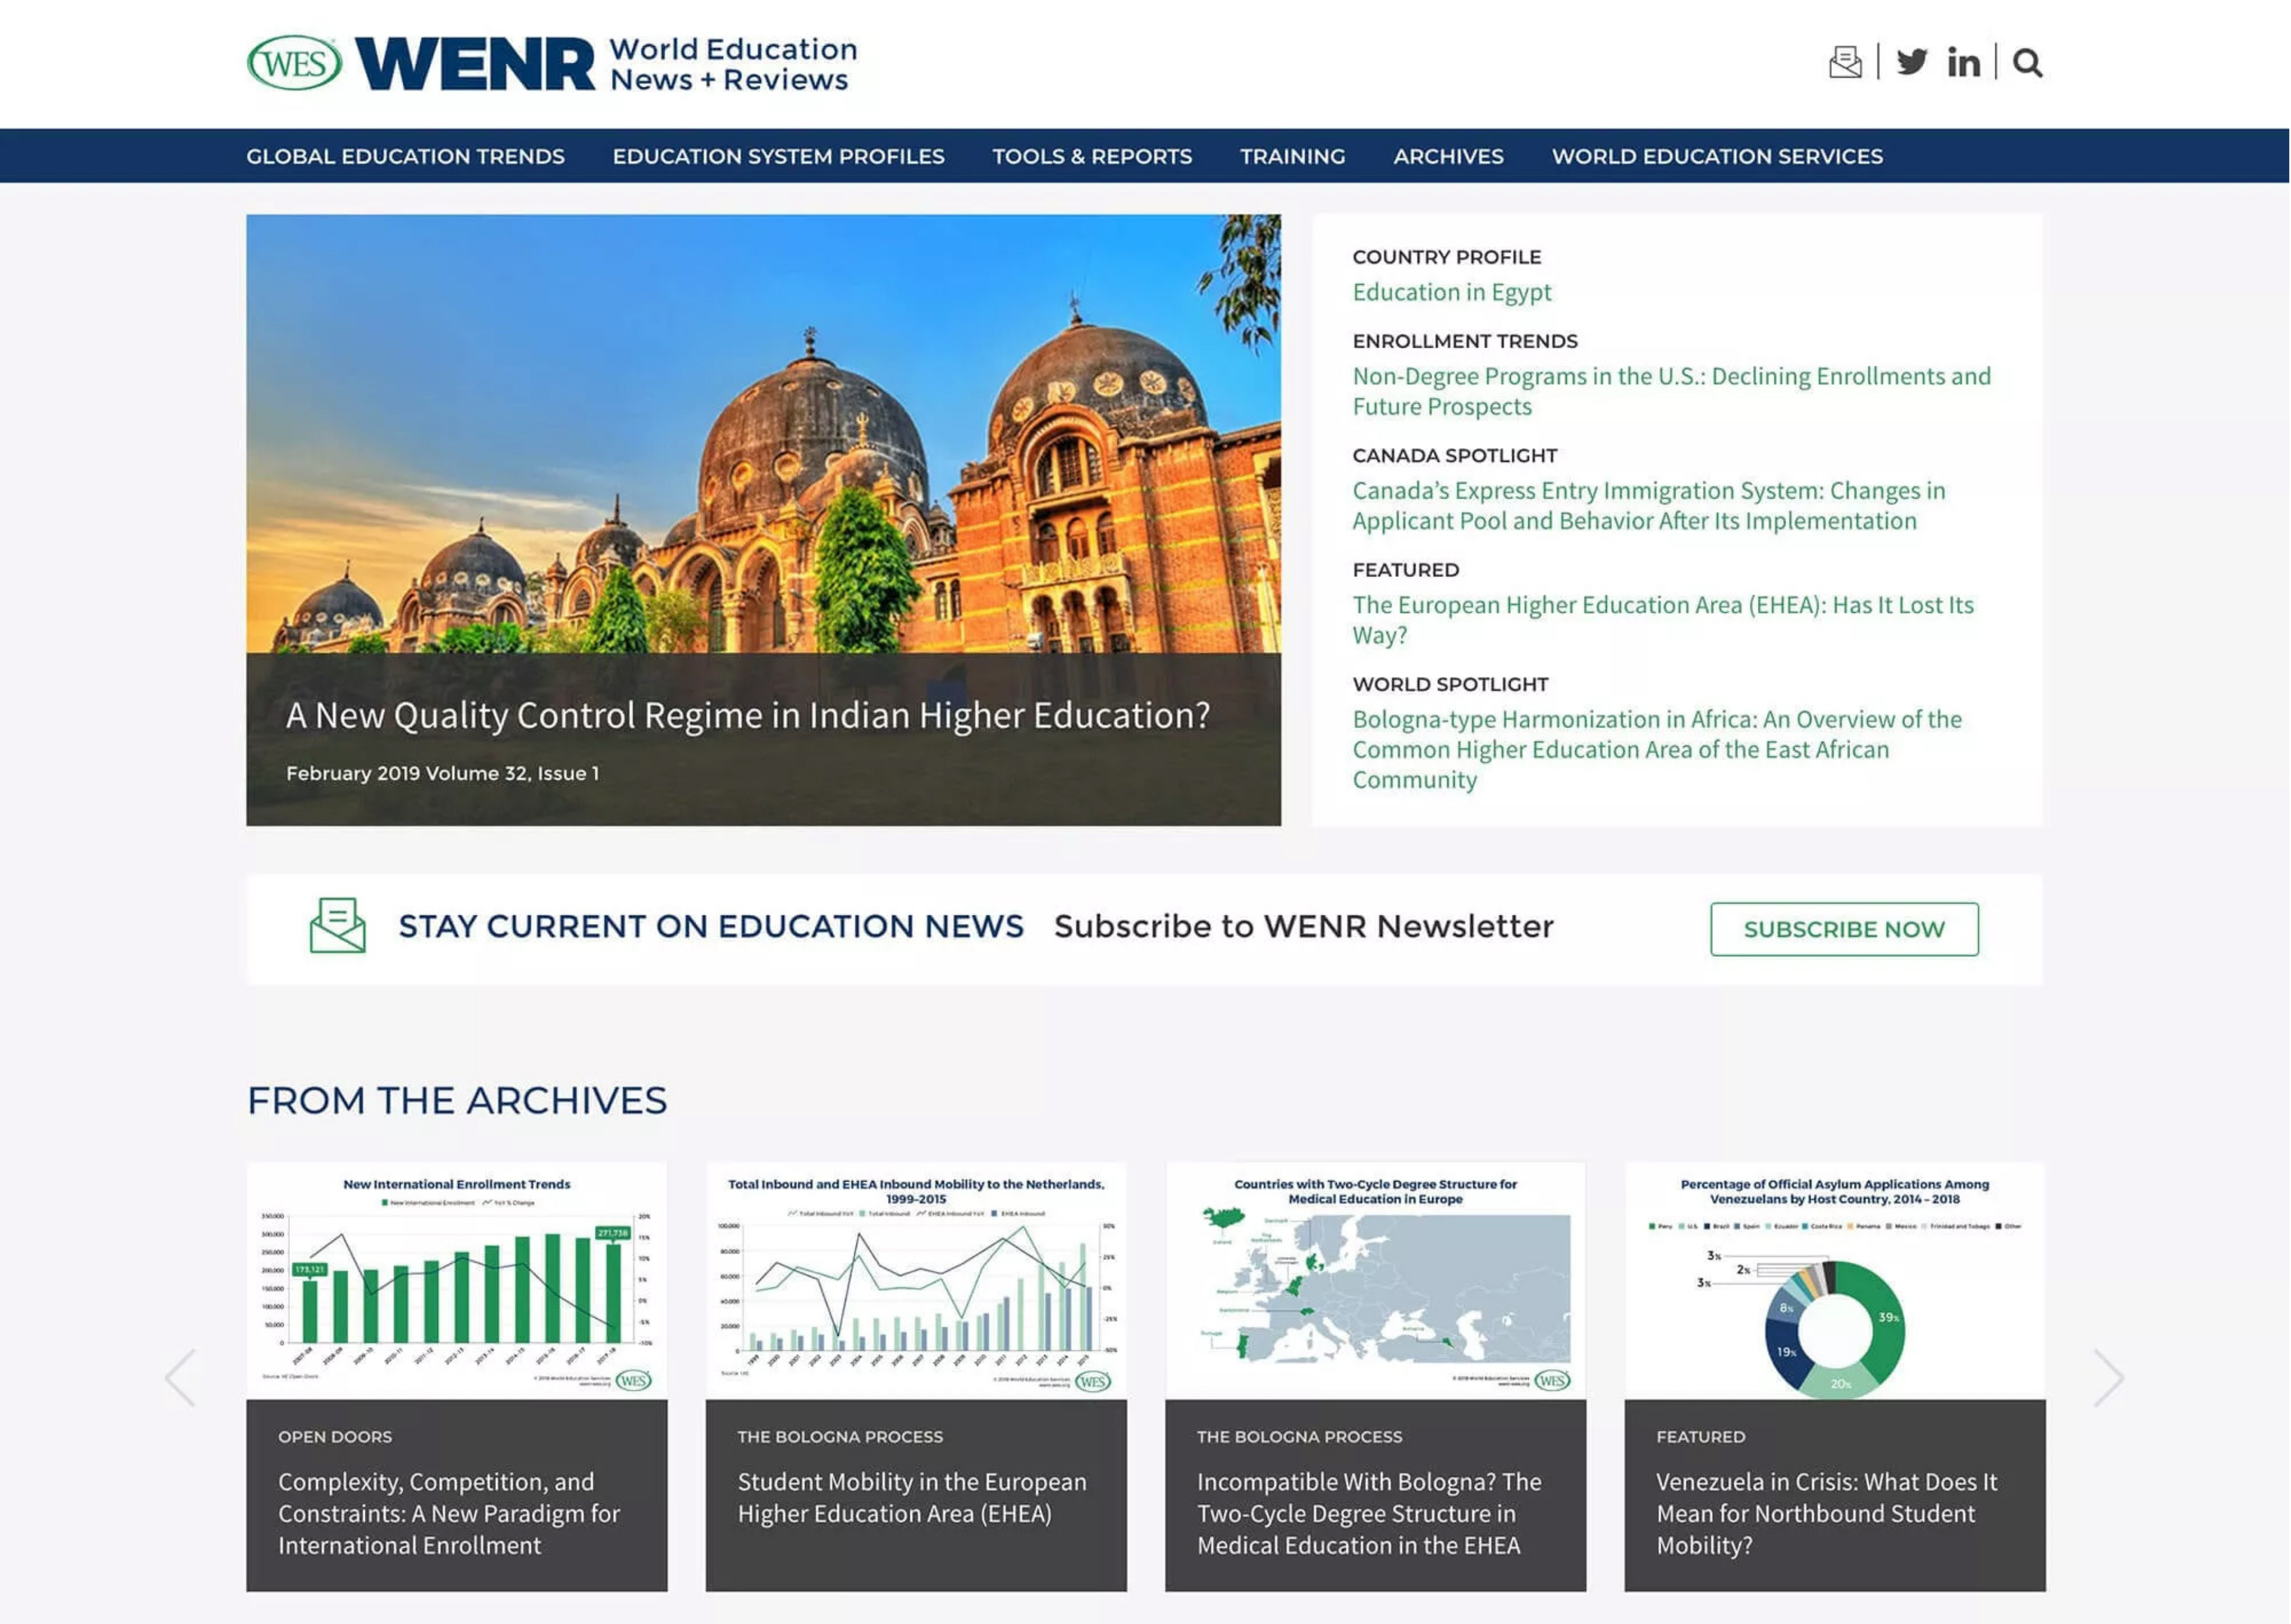Click the WENR World Education News logo
2291x1624 pixels.
click(606, 64)
